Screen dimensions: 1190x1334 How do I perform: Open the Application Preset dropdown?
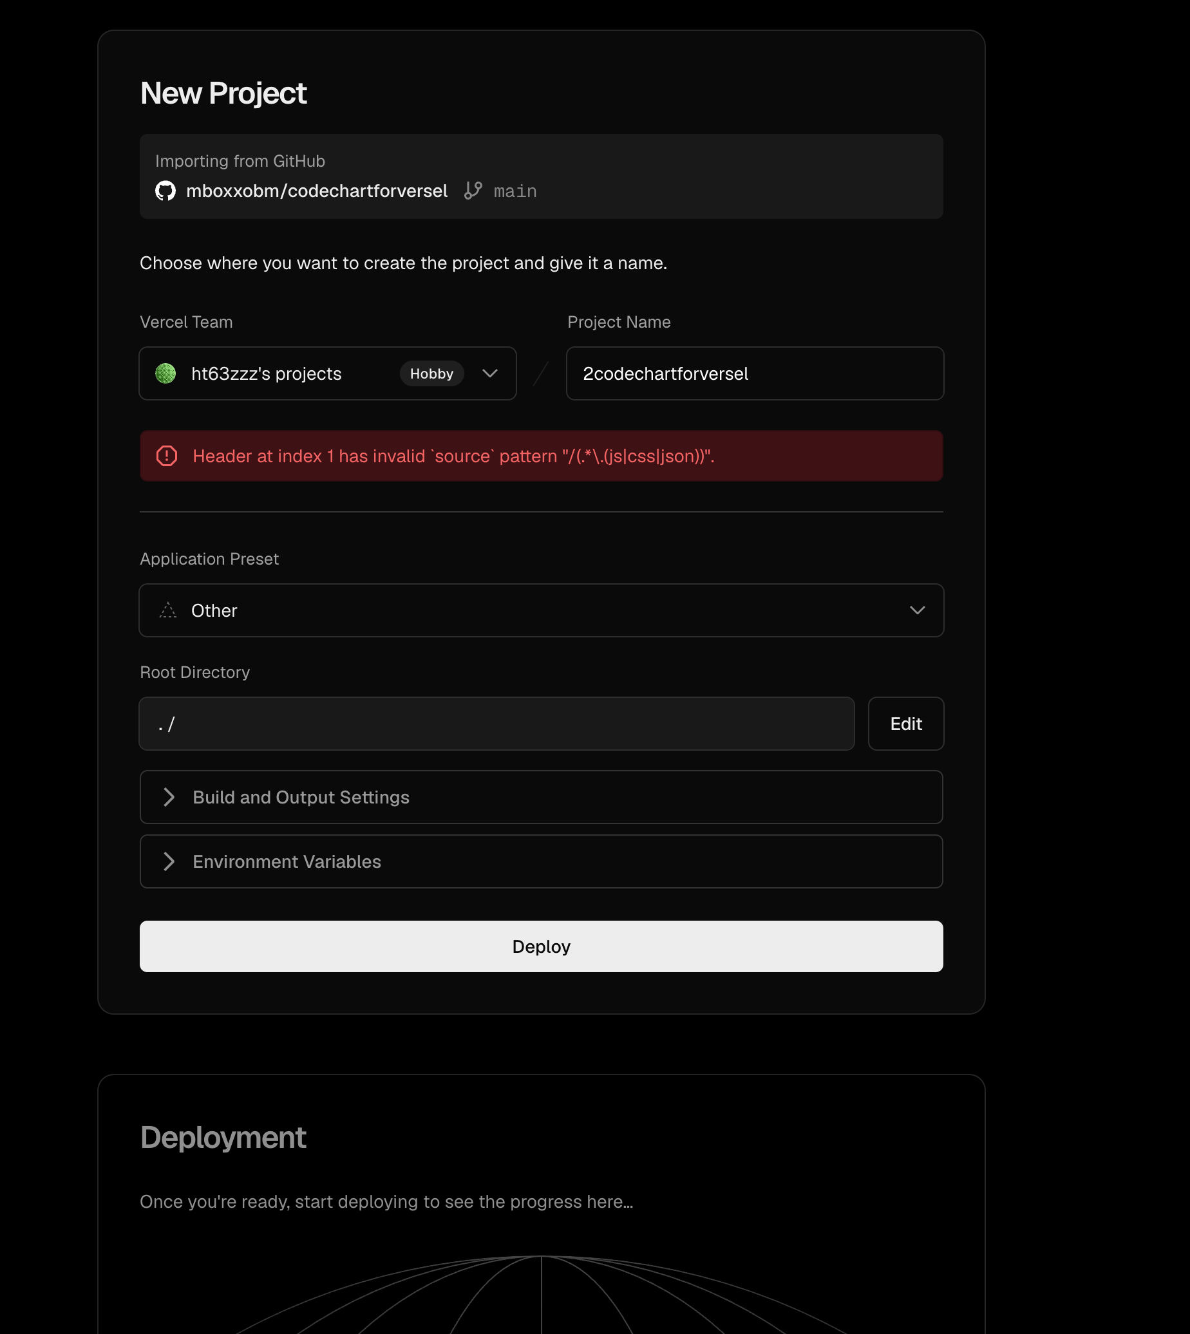[x=542, y=610]
